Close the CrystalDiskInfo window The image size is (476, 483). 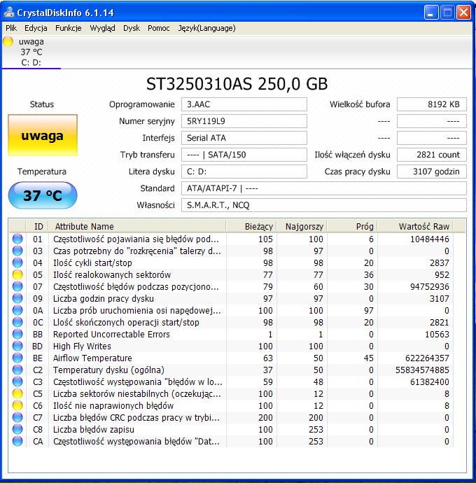[463, 13]
